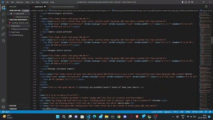The width and height of the screenshot is (213, 120).
Task: Open the Run menu
Action: click(38, 2)
